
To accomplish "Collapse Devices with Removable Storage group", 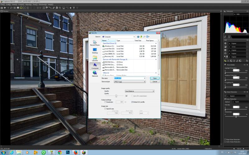I will [x=156, y=60].
